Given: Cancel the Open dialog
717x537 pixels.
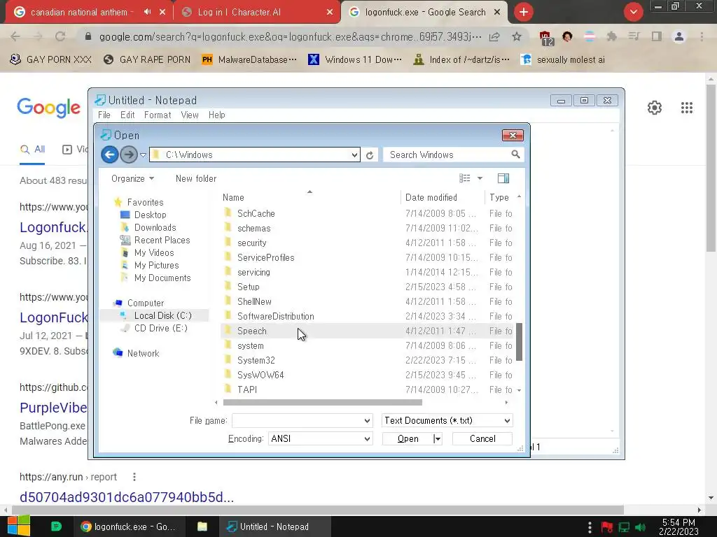Looking at the screenshot, I should click(x=482, y=439).
